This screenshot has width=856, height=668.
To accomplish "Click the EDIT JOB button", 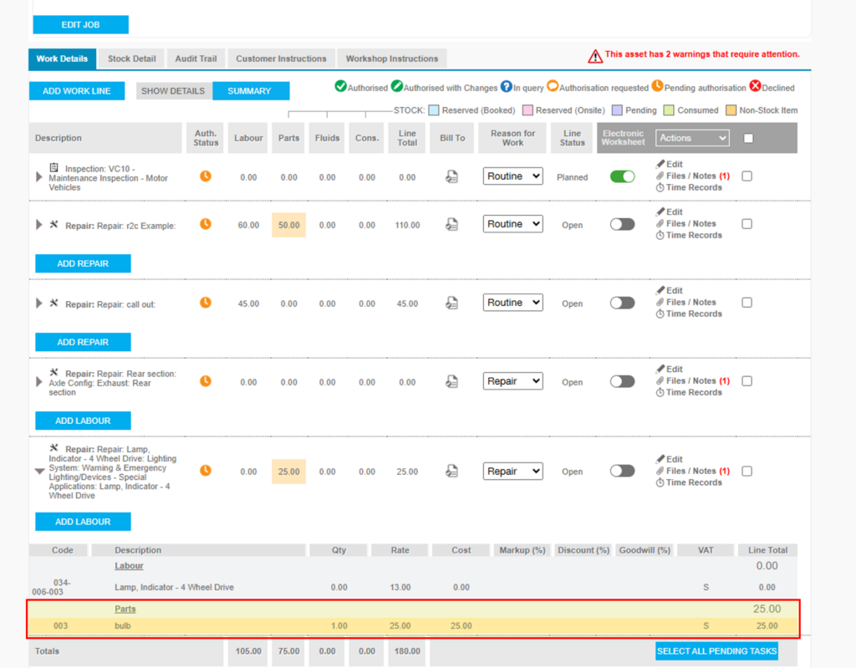I will coord(80,24).
